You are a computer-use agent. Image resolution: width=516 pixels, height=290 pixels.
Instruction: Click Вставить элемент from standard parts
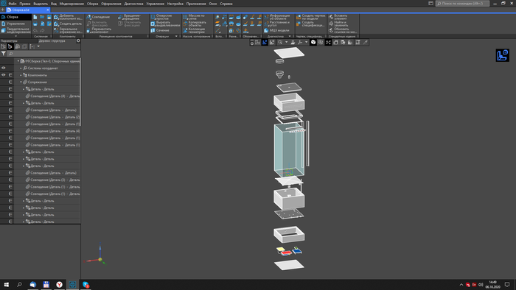coord(338,17)
